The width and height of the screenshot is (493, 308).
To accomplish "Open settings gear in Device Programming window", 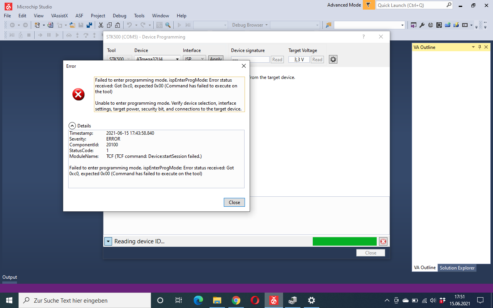I will click(x=333, y=59).
